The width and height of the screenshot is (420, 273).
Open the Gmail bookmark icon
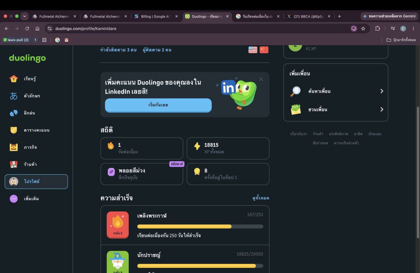tap(66, 40)
